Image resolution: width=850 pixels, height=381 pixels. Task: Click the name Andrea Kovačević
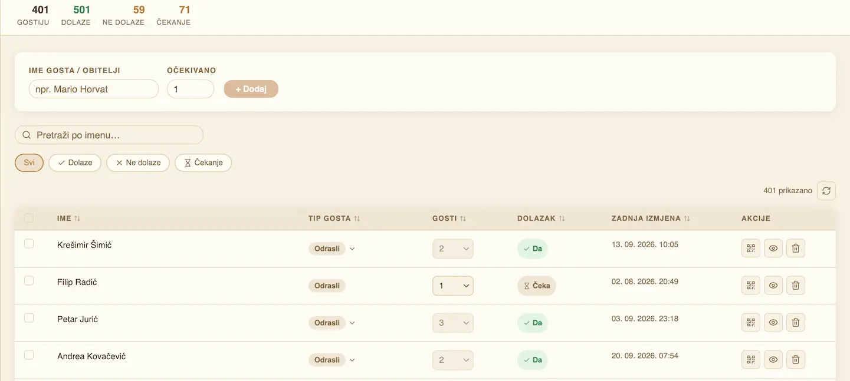91,356
